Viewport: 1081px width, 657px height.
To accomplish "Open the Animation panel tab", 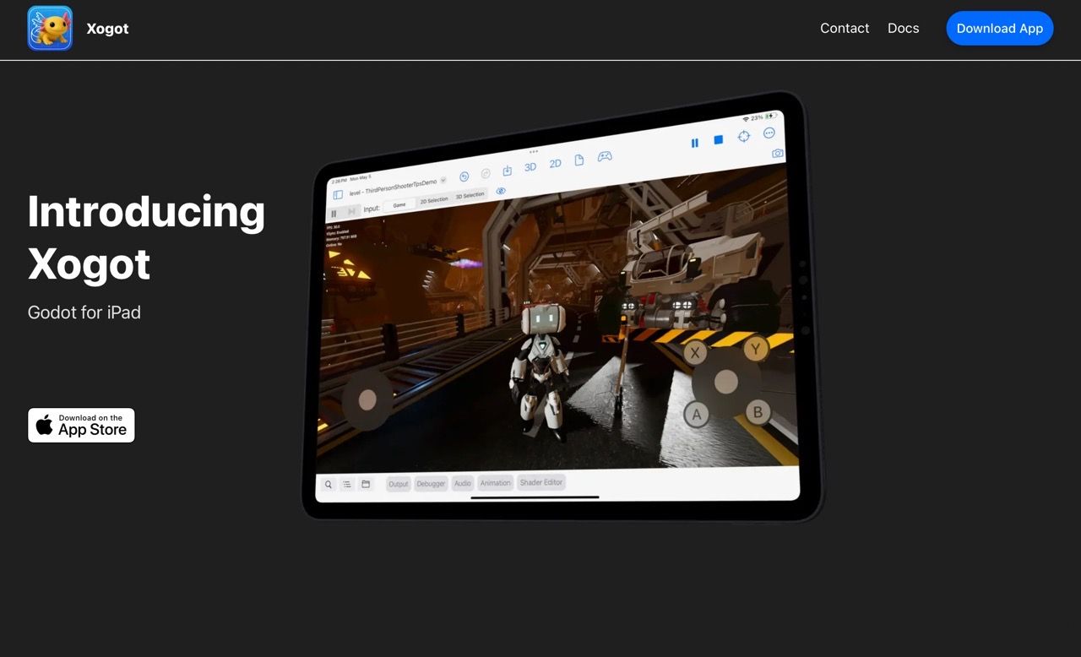I will coord(495,483).
